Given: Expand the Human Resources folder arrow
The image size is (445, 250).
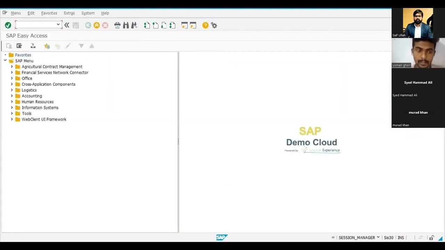Looking at the screenshot, I should click(x=12, y=102).
